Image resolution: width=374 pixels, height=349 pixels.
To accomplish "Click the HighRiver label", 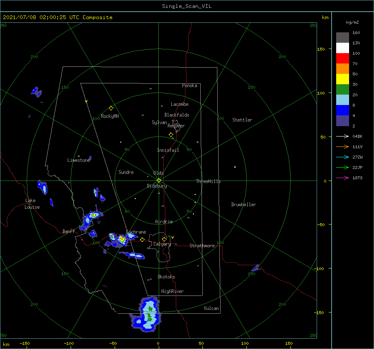I will pos(172,291).
